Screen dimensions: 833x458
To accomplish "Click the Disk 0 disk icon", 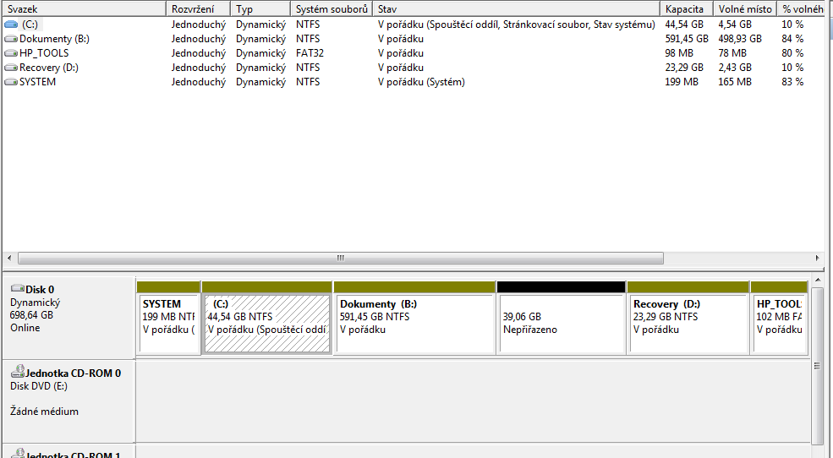I will pyautogui.click(x=18, y=289).
